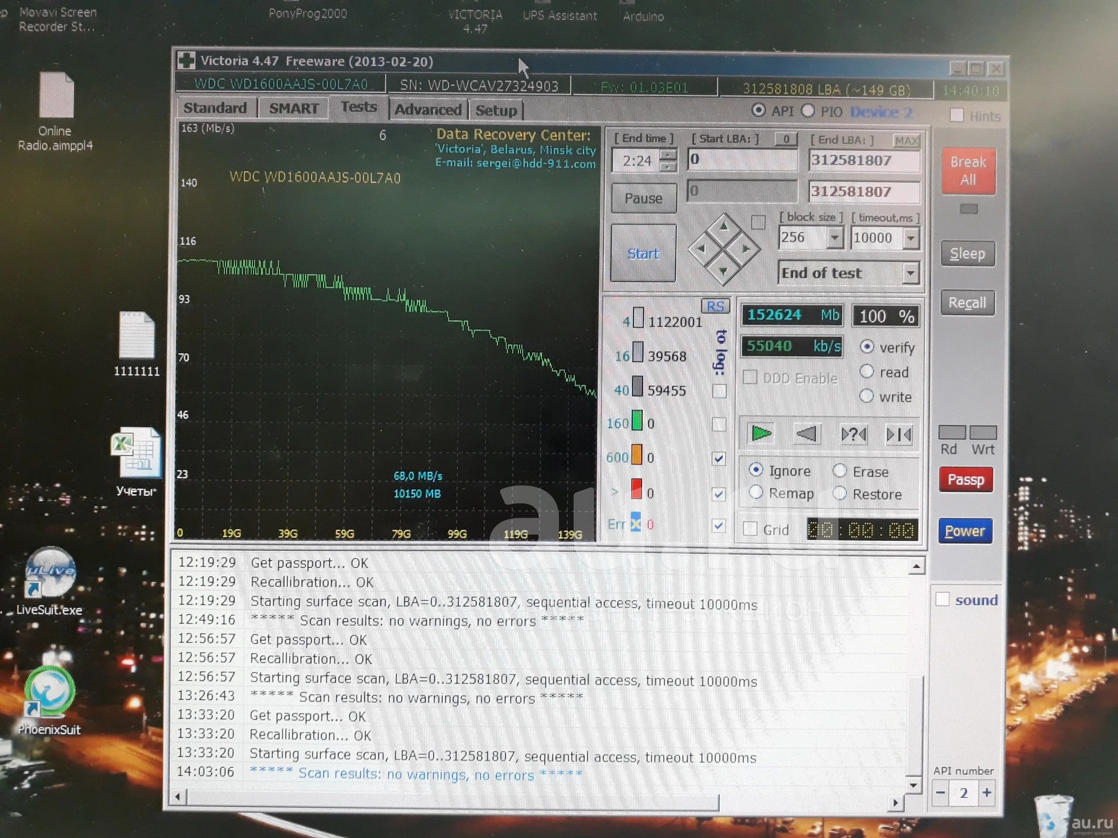
Task: Switch to the Standard tab
Action: [216, 108]
